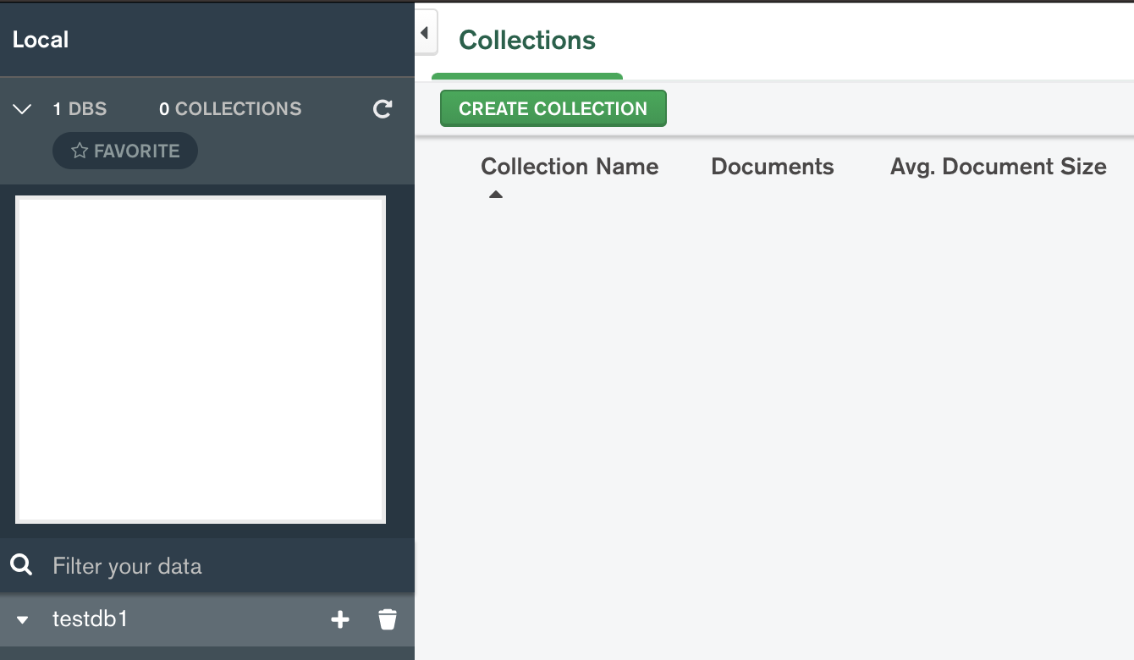Collapse the testdb1 tree caret

coord(23,620)
